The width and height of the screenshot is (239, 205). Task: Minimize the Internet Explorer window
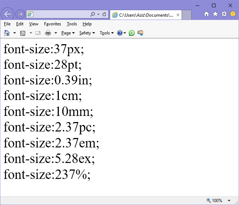coord(197,5)
